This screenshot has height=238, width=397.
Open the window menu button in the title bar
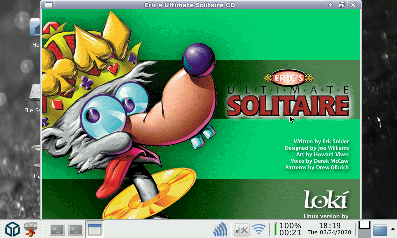pyautogui.click(x=49, y=5)
